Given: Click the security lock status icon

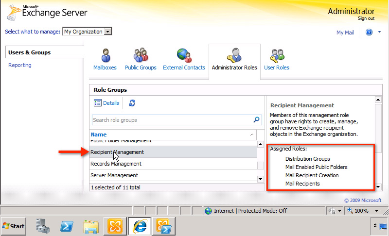Looking at the screenshot, I should click(x=332, y=211).
